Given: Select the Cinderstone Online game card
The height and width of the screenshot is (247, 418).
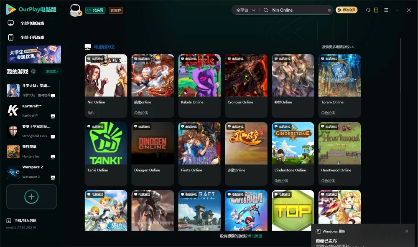Looking at the screenshot, I should click(293, 154).
